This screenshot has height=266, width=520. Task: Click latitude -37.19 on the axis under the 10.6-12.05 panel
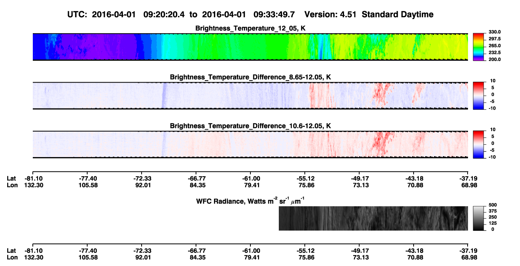[468, 179]
